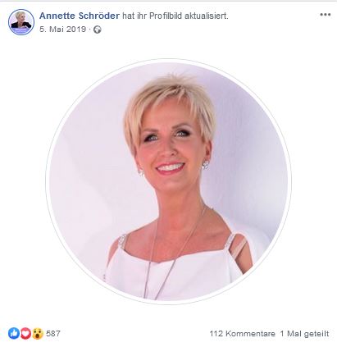Open the large circular profile picture
This screenshot has width=337, height=347.
pyautogui.click(x=169, y=181)
